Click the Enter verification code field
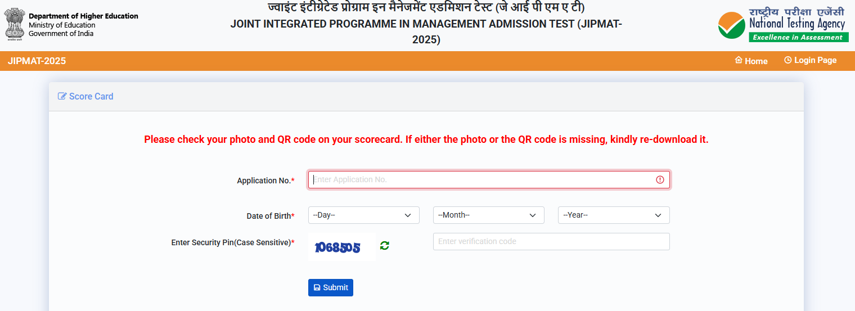The width and height of the screenshot is (855, 311). tap(551, 241)
